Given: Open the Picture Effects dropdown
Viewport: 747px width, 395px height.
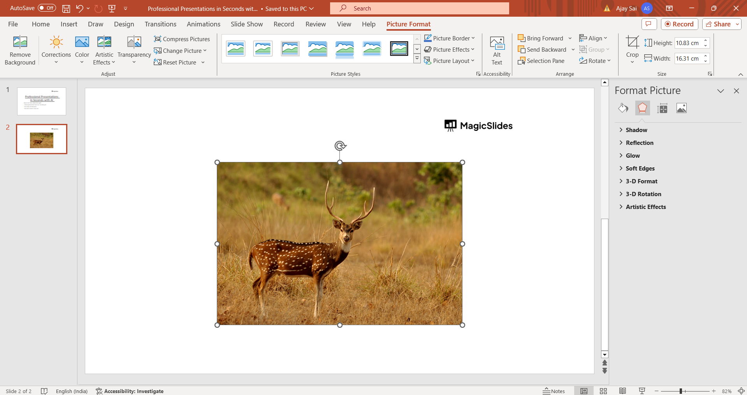Looking at the screenshot, I should (449, 50).
